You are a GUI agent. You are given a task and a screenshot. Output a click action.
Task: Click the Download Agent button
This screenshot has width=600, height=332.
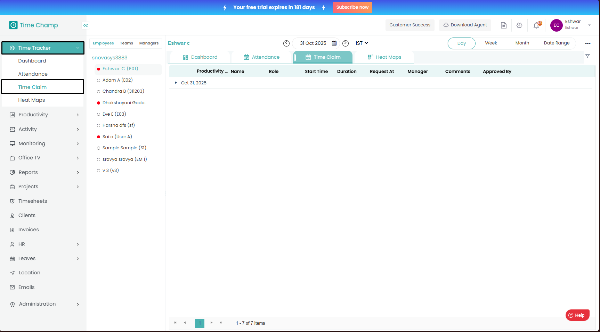coord(465,25)
